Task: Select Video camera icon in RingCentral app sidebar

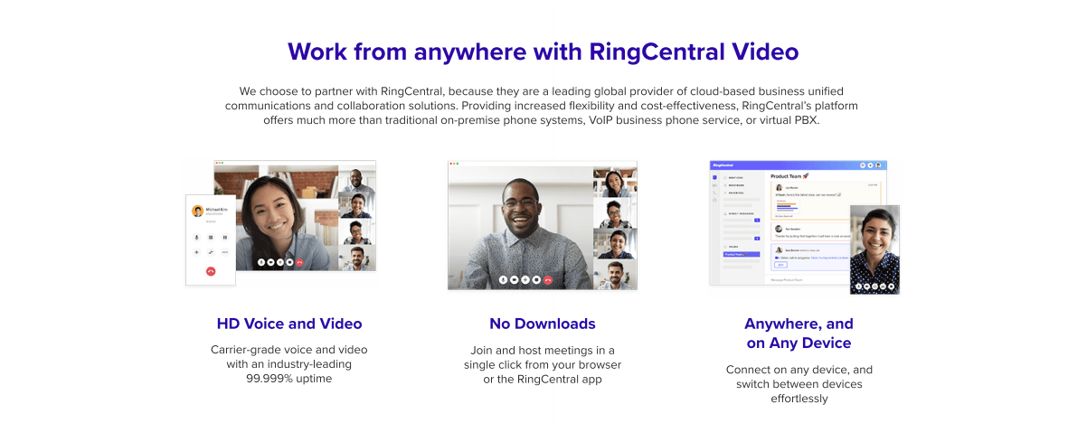Action: click(x=714, y=185)
